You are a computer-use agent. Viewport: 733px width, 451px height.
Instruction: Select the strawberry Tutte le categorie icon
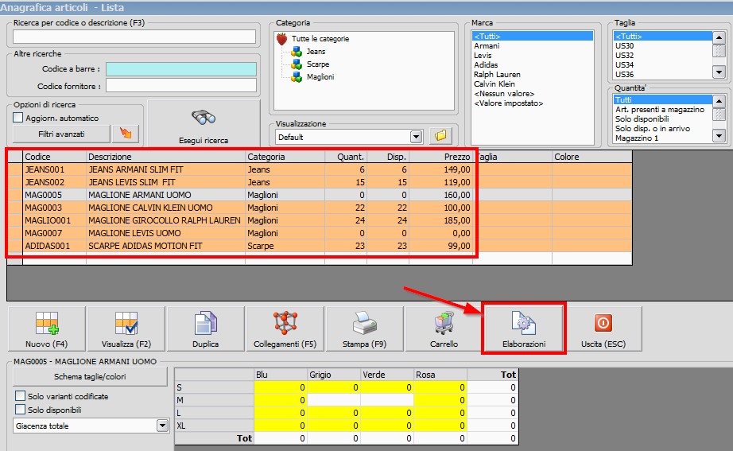click(x=282, y=39)
